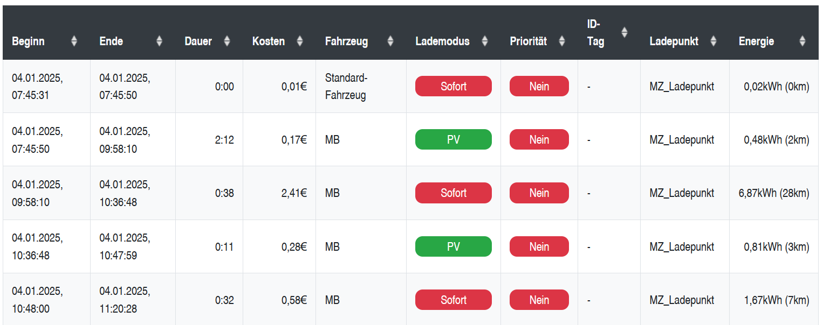Click the Ladepunkt column sort icon

pos(714,41)
